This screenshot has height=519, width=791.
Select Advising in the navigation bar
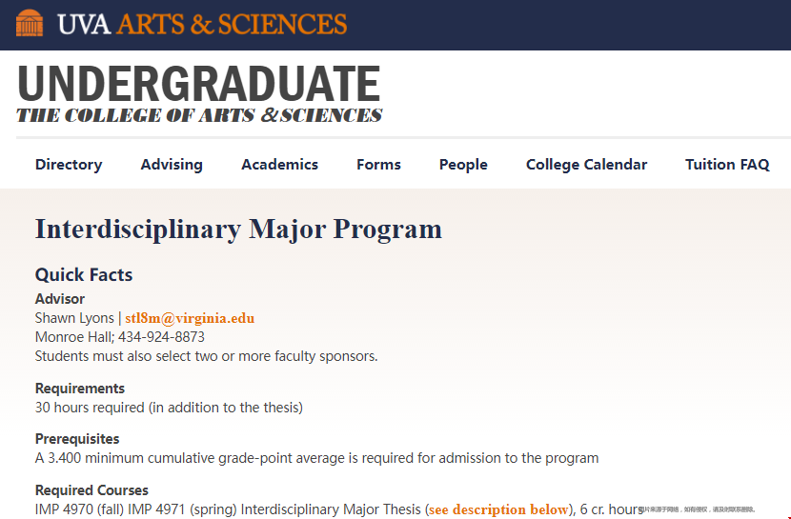(x=172, y=164)
